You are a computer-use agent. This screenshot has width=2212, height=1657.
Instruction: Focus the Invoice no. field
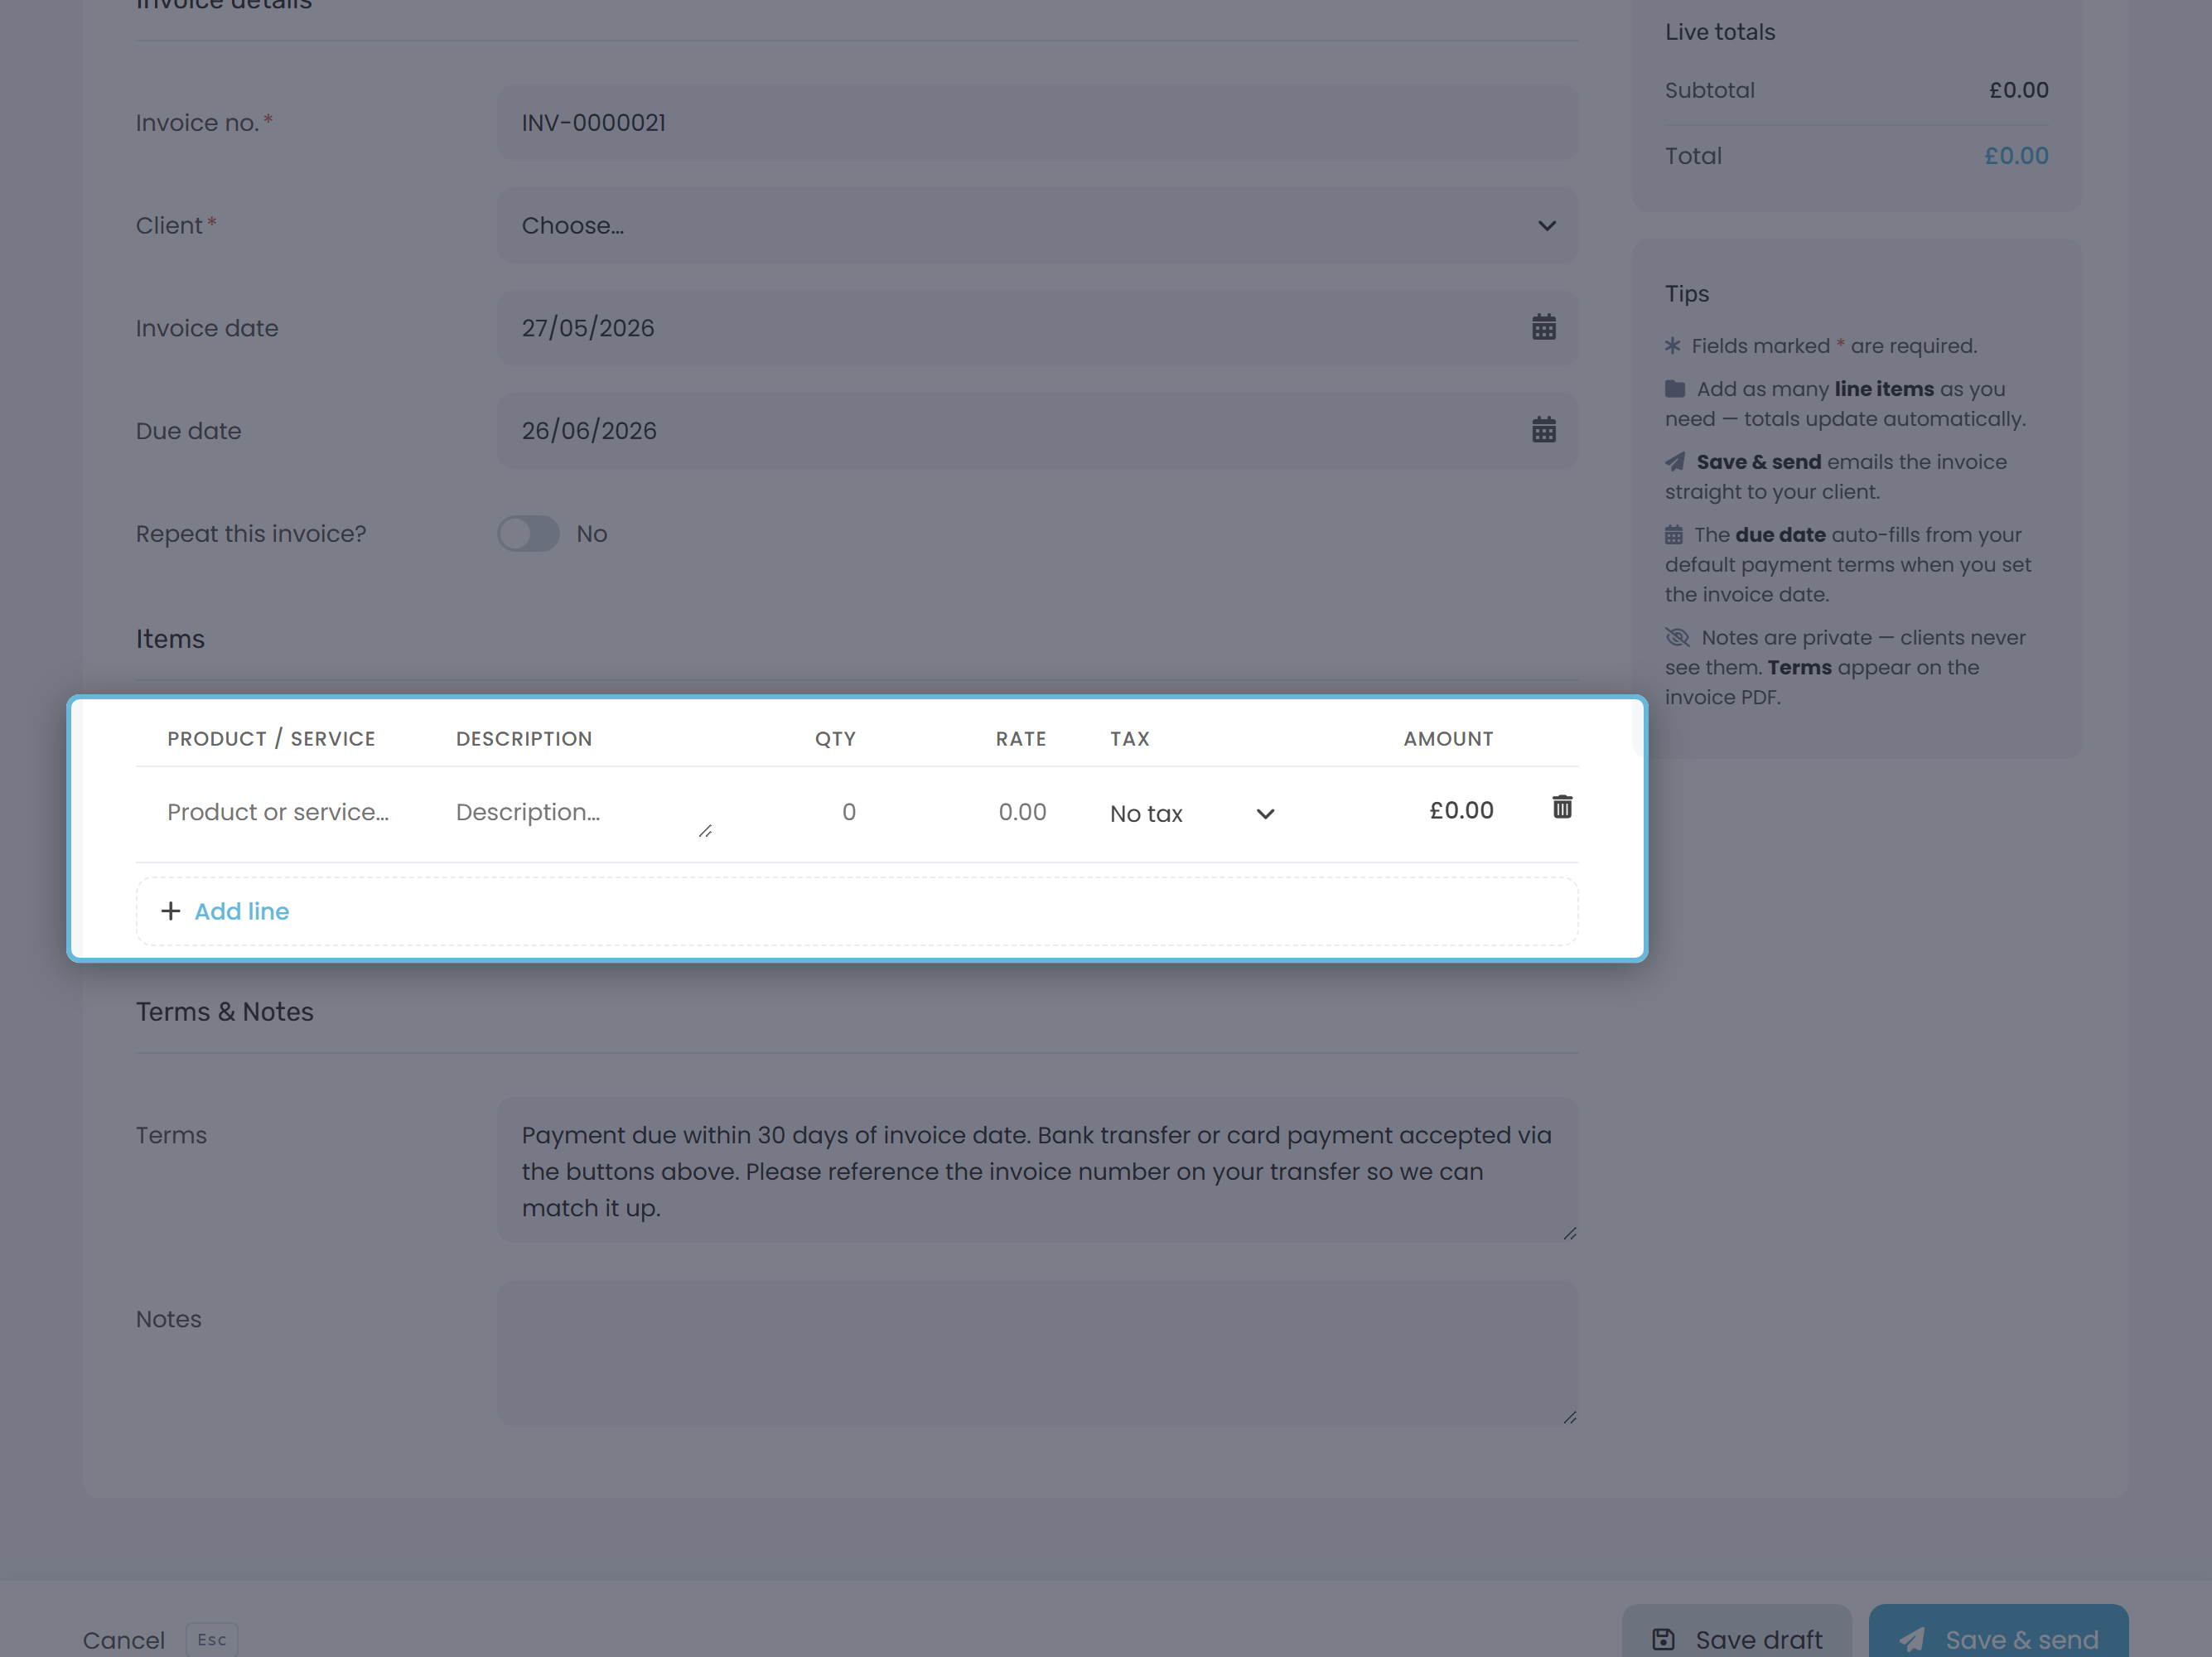tap(1037, 123)
